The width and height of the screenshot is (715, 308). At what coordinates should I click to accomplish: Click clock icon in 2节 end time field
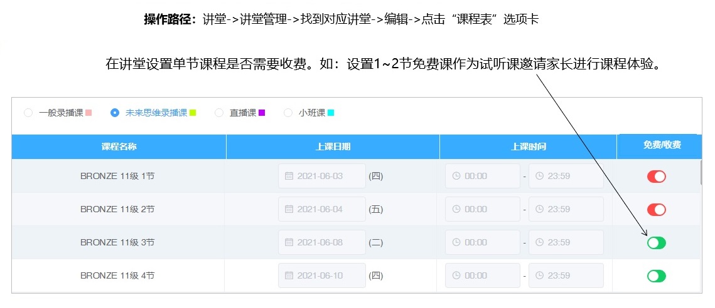point(539,209)
